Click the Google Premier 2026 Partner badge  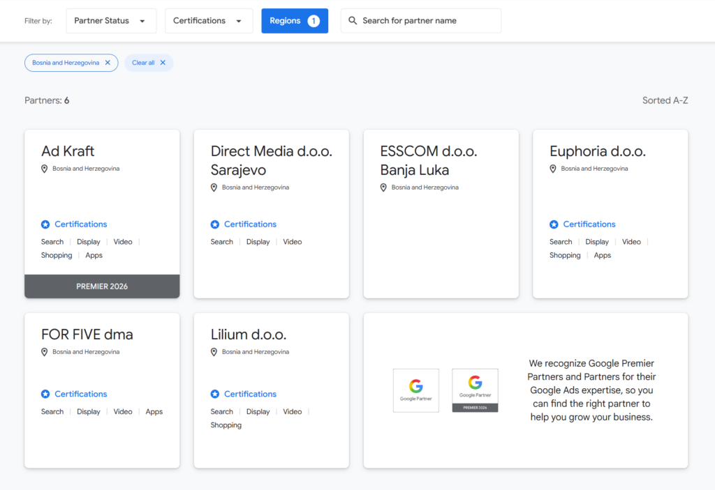tap(475, 390)
